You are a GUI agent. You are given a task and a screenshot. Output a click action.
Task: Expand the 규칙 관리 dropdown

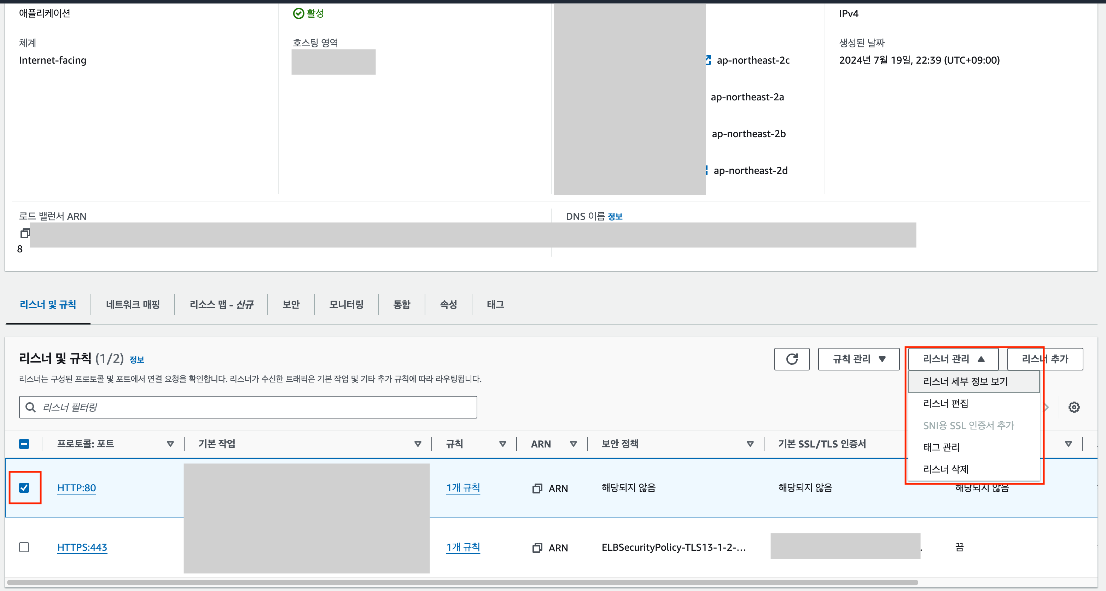(859, 359)
